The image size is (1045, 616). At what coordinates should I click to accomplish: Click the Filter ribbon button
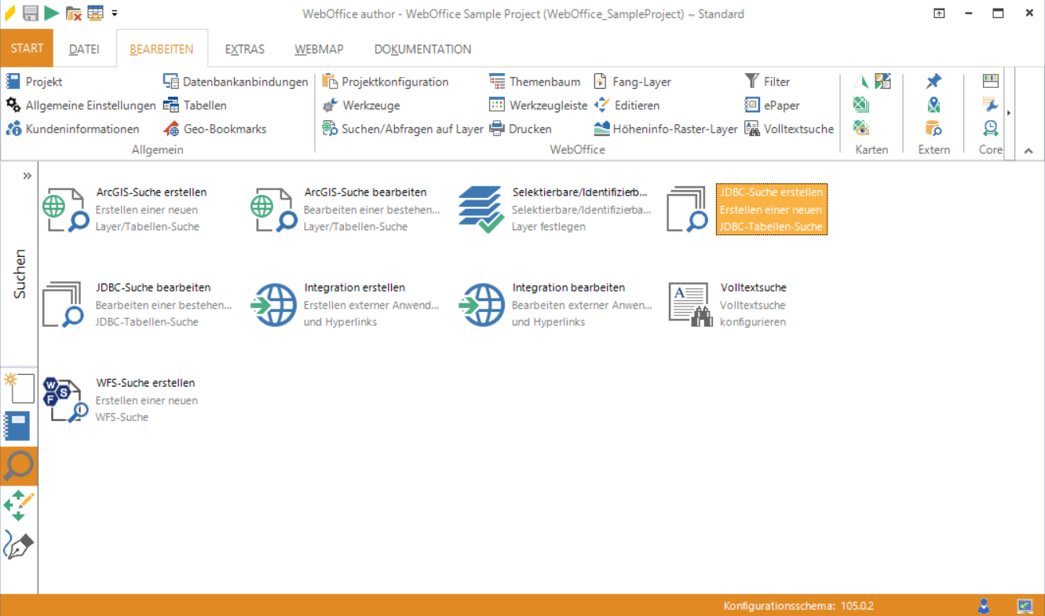(x=767, y=82)
